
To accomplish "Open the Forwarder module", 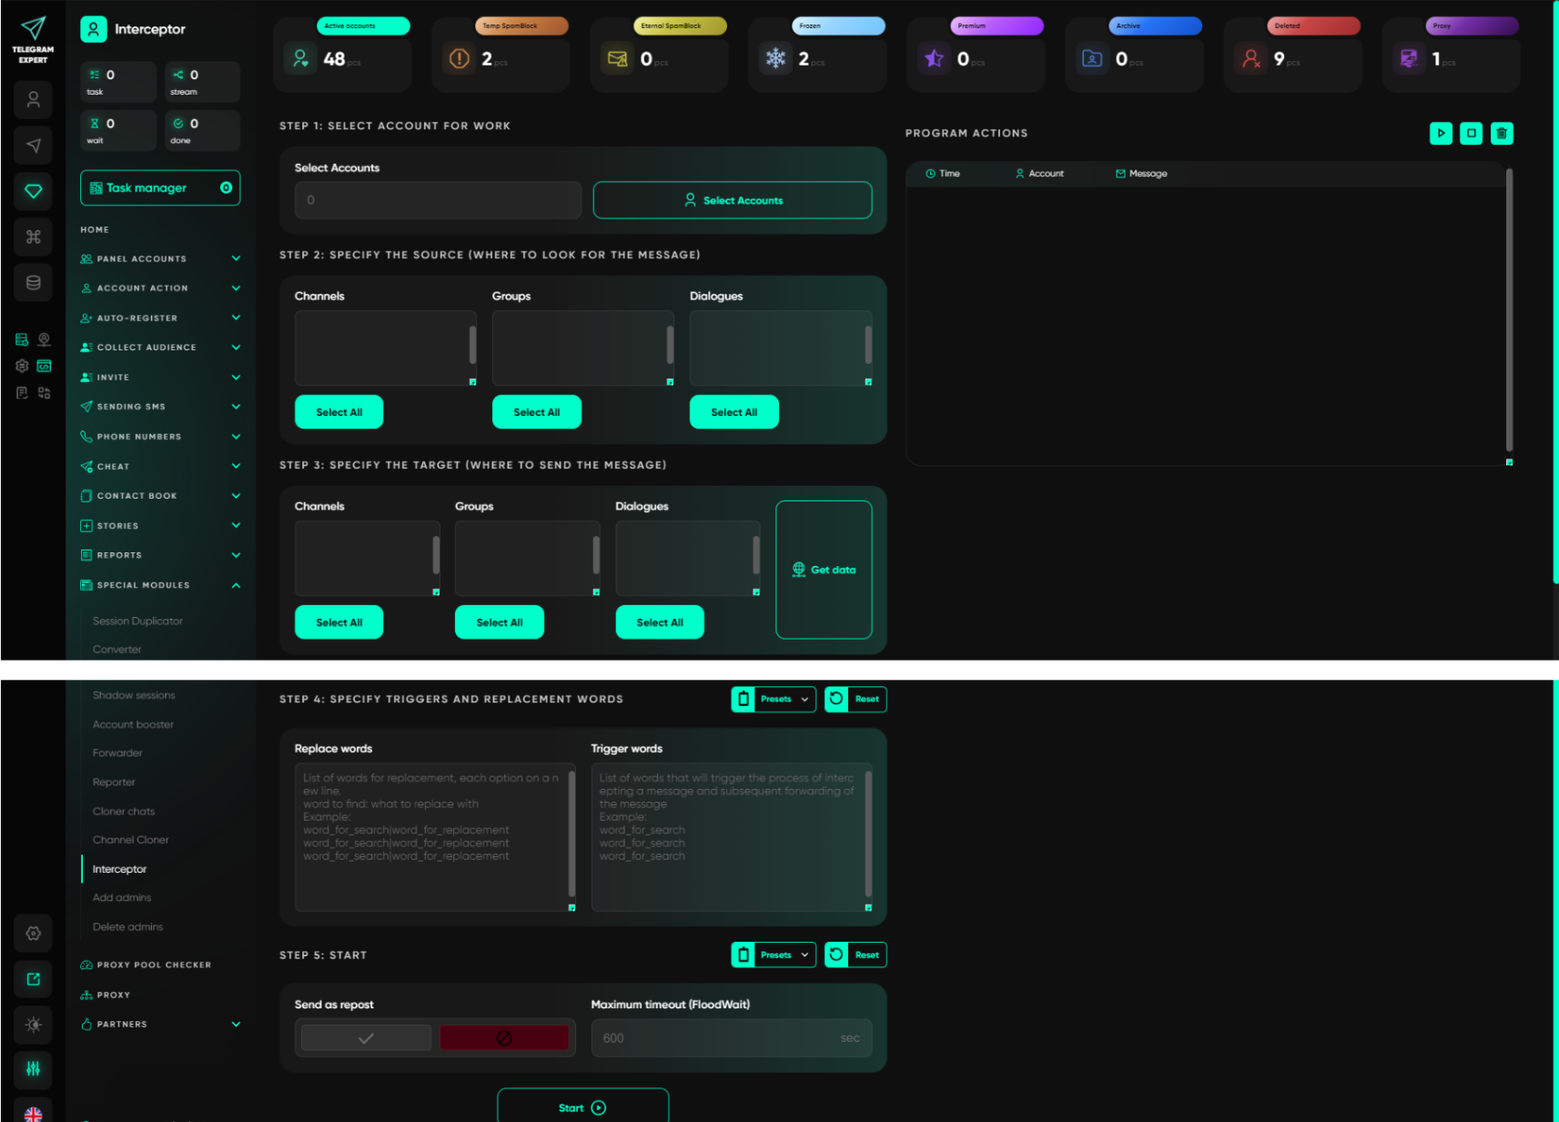I will point(117,753).
